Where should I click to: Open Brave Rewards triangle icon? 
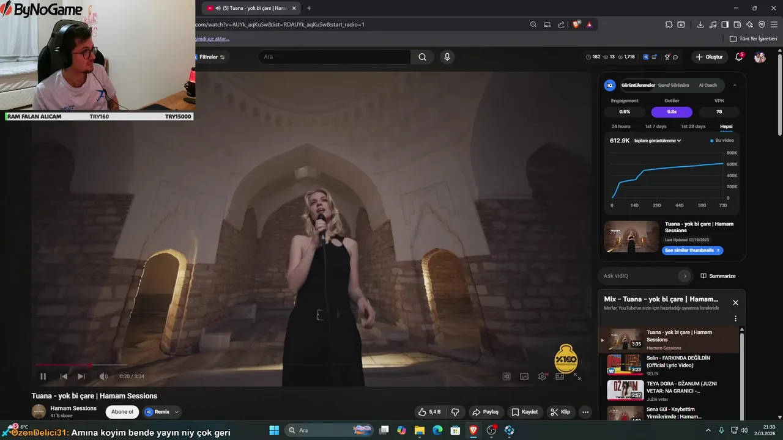click(589, 24)
